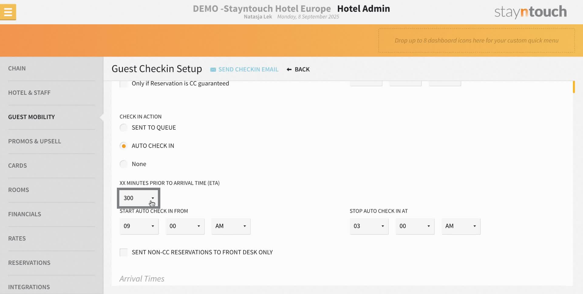This screenshot has height=294, width=583.
Task: Click the email envelope icon beside Send Checkin Email
Action: pos(213,69)
